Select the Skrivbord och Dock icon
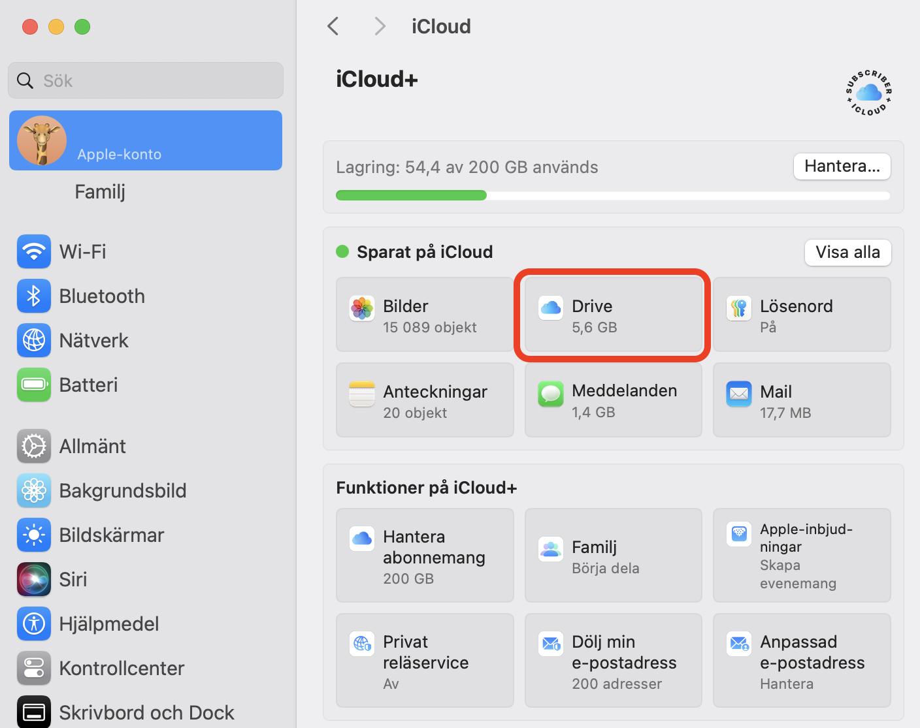 (x=34, y=712)
